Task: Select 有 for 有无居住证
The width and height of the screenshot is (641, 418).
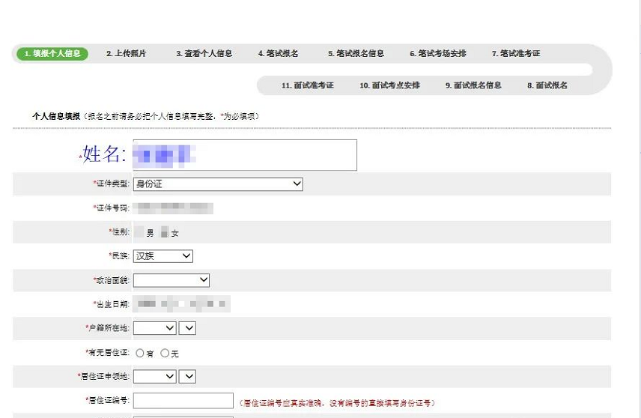Action: (140, 353)
